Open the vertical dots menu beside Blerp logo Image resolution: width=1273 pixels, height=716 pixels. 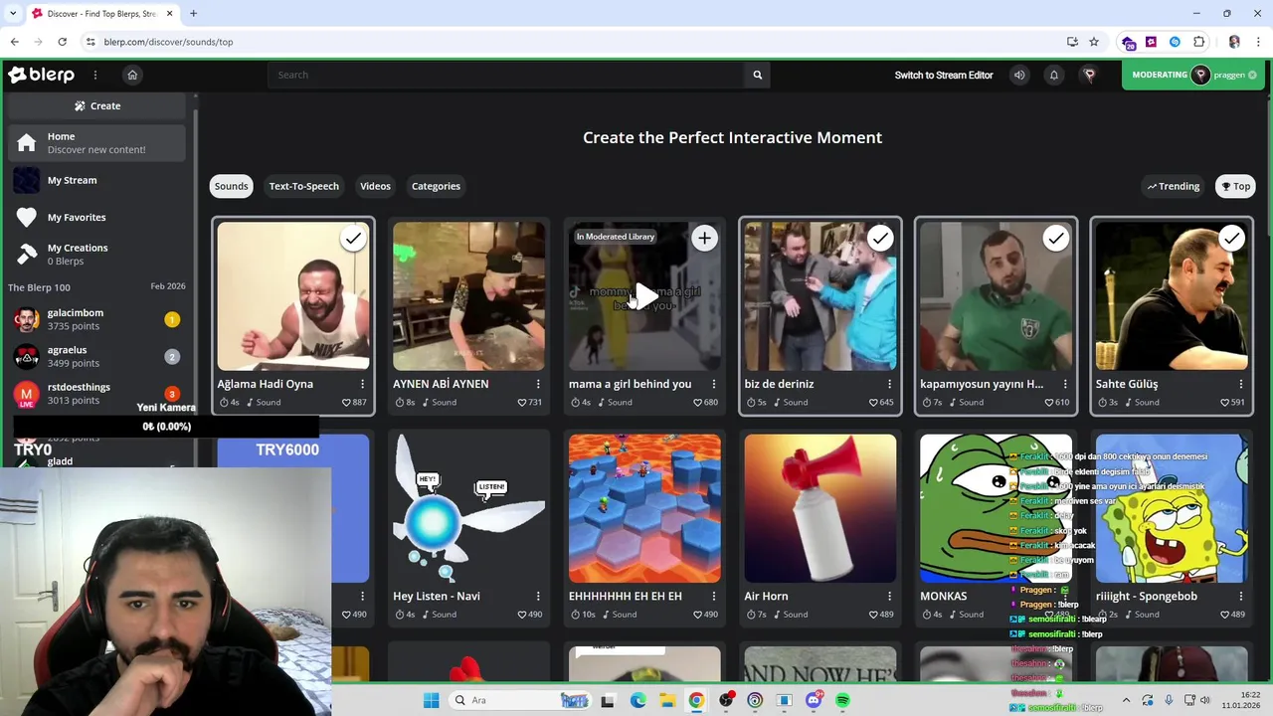click(95, 75)
